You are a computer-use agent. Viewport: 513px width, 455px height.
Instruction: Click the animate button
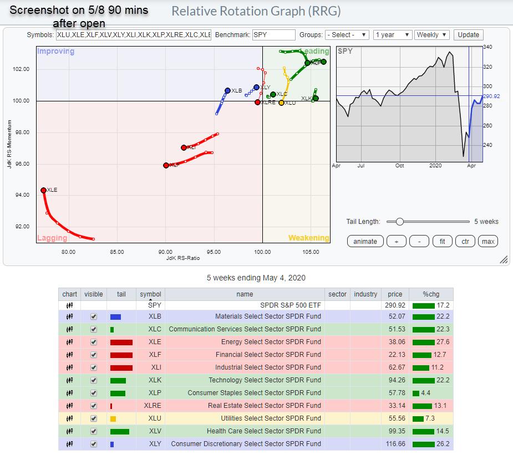pyautogui.click(x=365, y=241)
